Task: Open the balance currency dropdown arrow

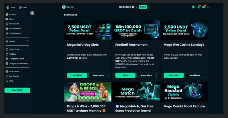Action: point(136,7)
